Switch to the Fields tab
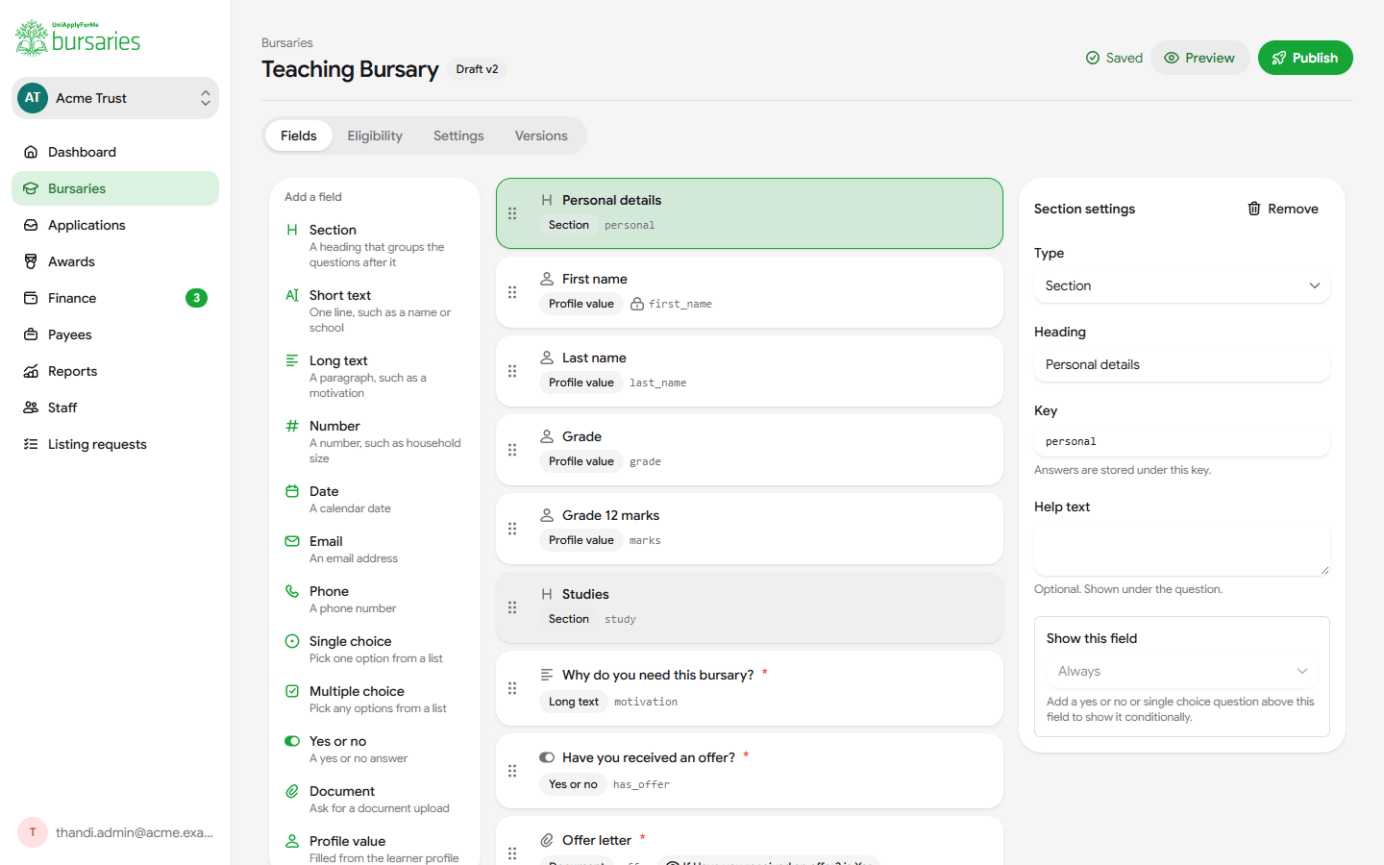 pos(299,136)
